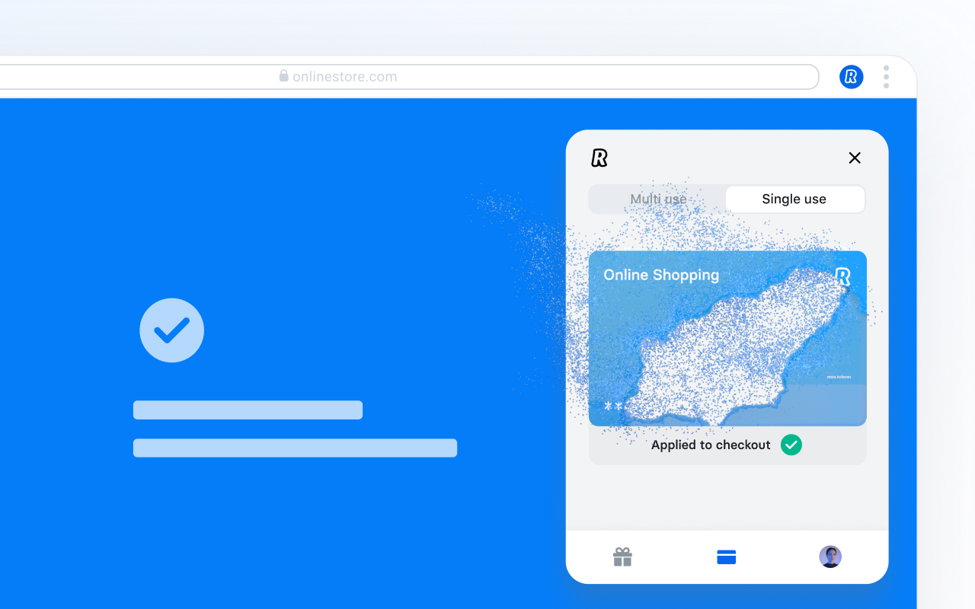The height and width of the screenshot is (609, 975).
Task: Click the onlinestore.com address text
Action: point(344,76)
